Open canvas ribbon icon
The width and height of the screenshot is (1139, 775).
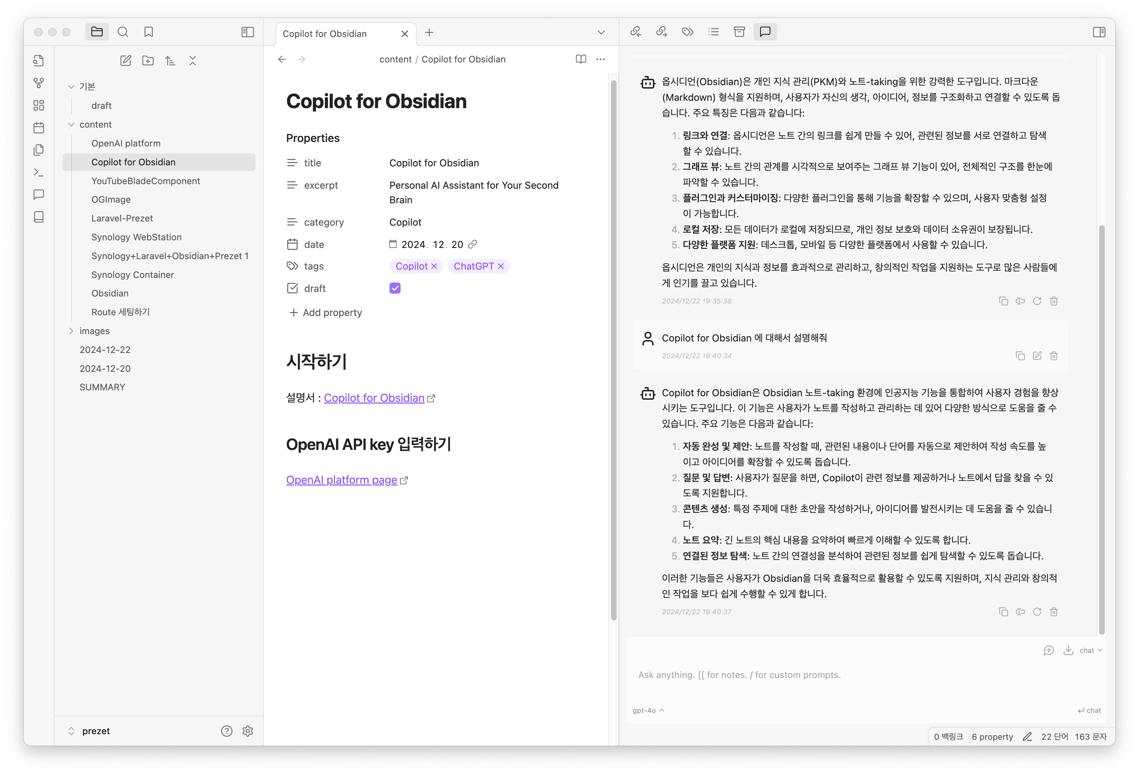click(39, 105)
